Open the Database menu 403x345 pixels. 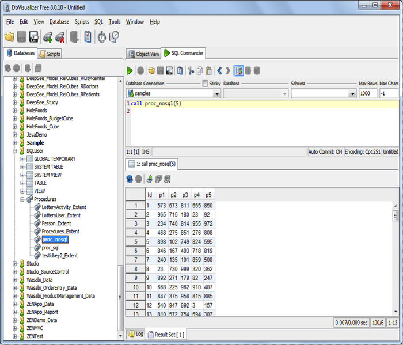click(59, 22)
